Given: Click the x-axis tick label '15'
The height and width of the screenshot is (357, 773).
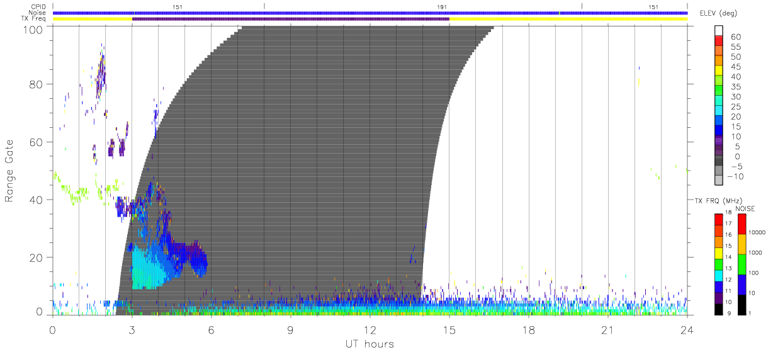Looking at the screenshot, I should point(449,330).
